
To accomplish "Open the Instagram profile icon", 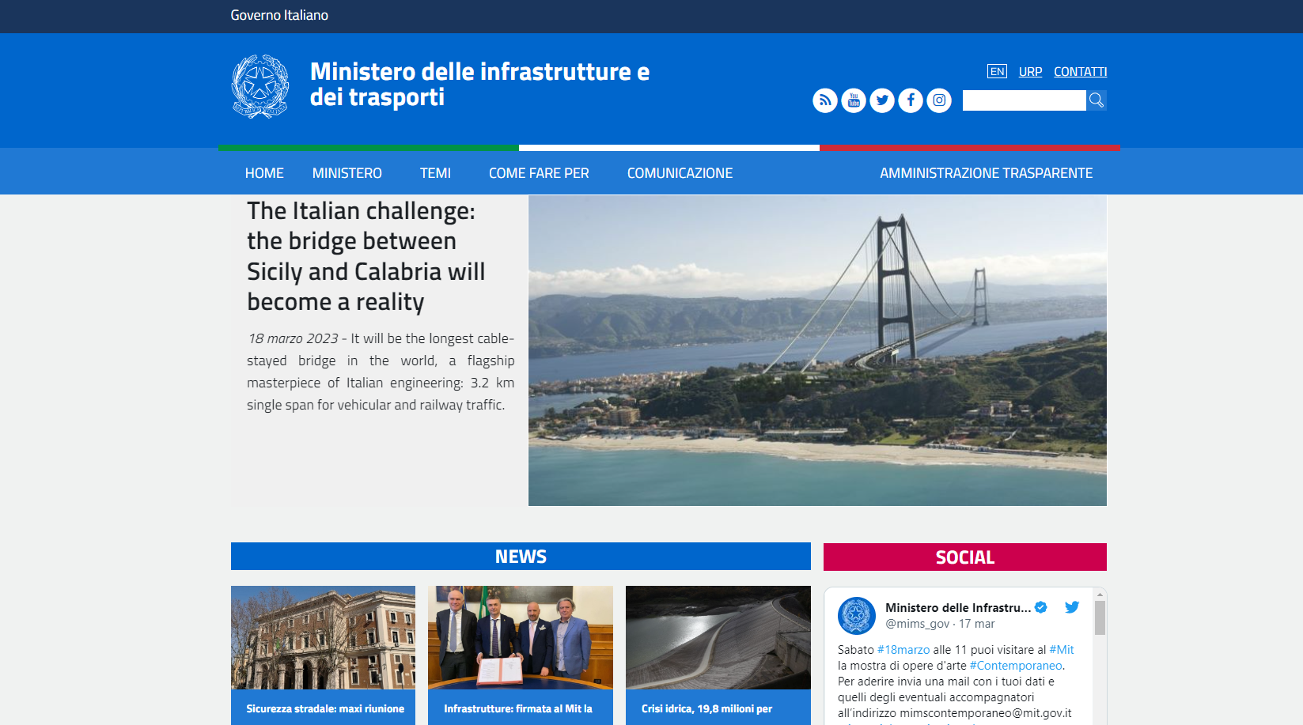I will [x=939, y=100].
